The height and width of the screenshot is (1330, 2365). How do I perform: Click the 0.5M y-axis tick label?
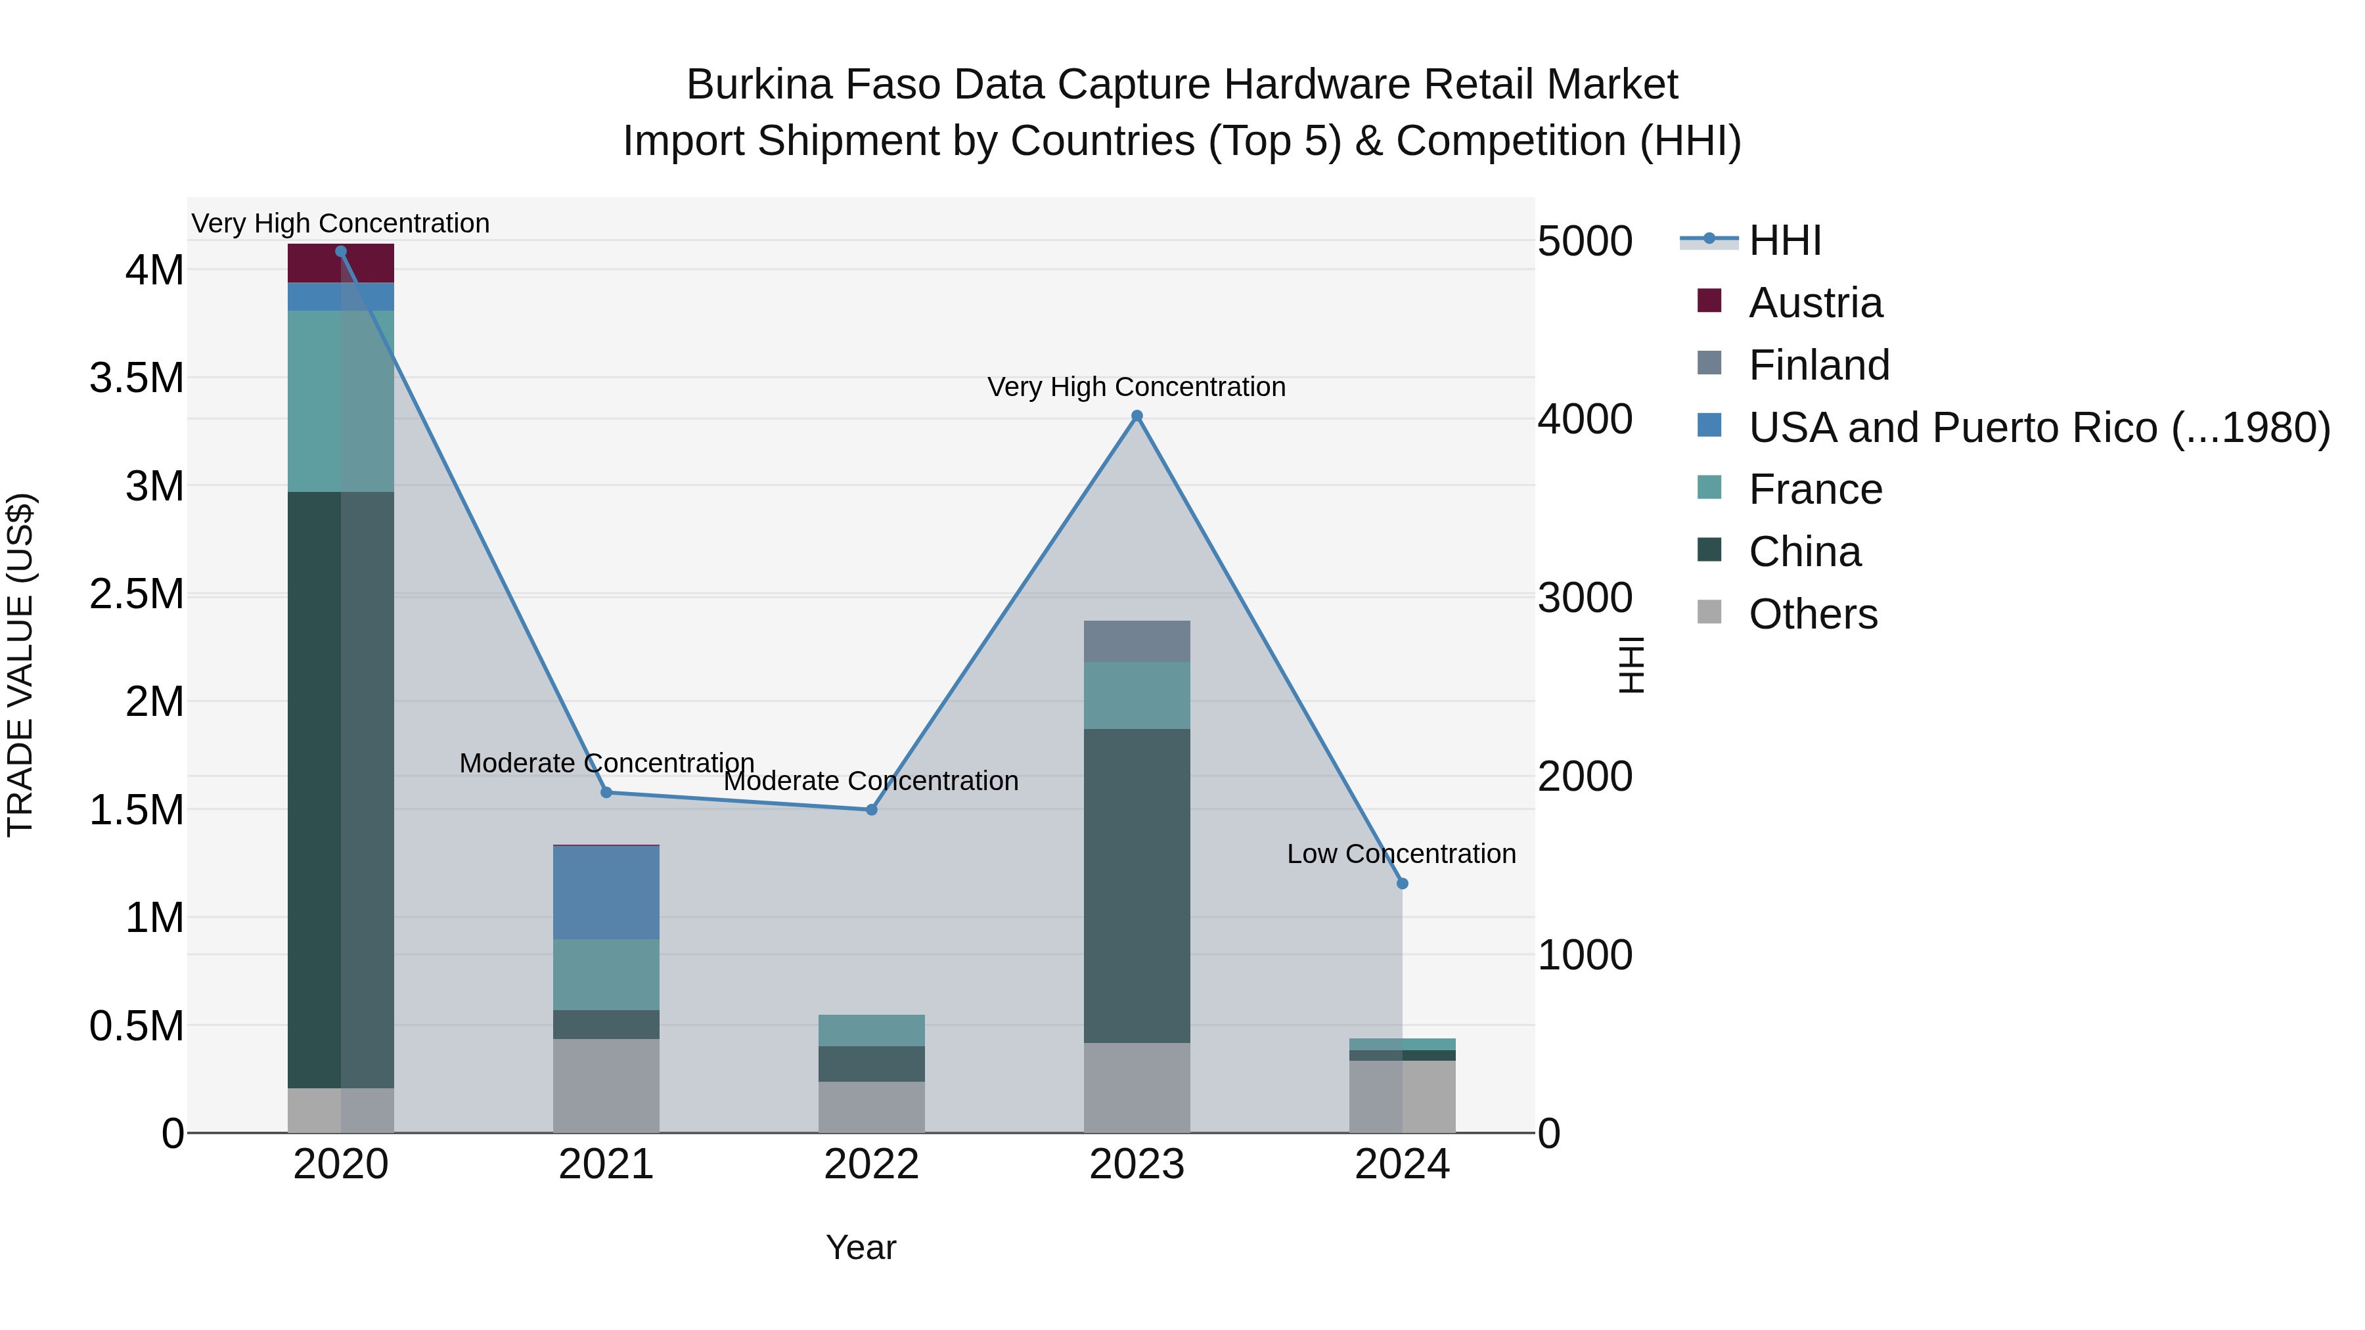point(137,1026)
